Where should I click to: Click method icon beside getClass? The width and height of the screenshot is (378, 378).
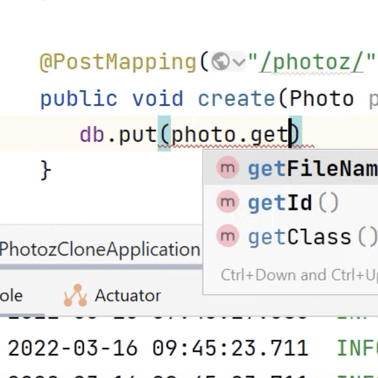pyautogui.click(x=227, y=236)
